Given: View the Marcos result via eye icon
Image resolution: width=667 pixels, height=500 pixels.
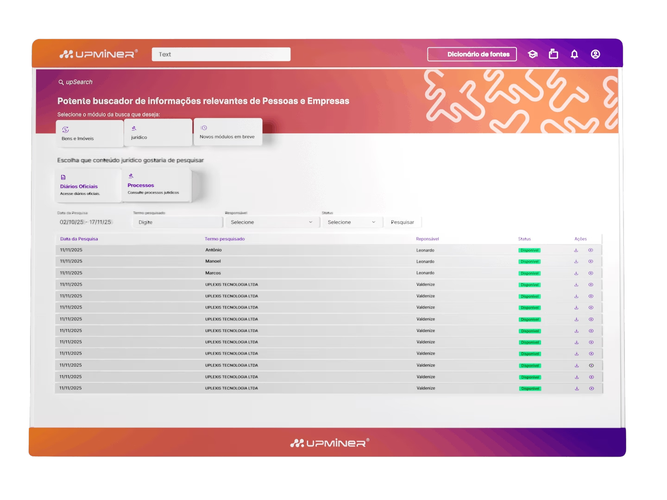Looking at the screenshot, I should click(x=591, y=273).
